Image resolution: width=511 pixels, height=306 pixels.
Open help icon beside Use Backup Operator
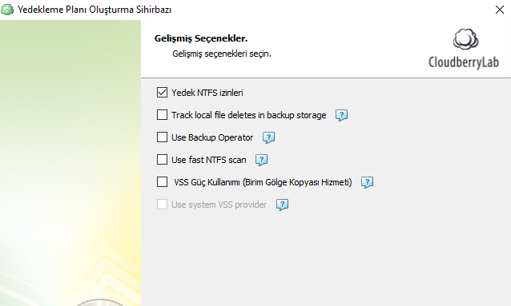(268, 137)
